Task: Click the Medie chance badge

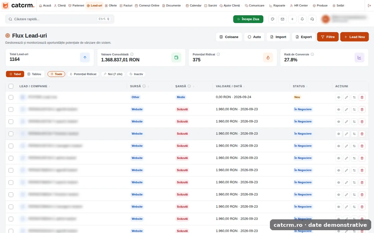Action: coord(181,97)
